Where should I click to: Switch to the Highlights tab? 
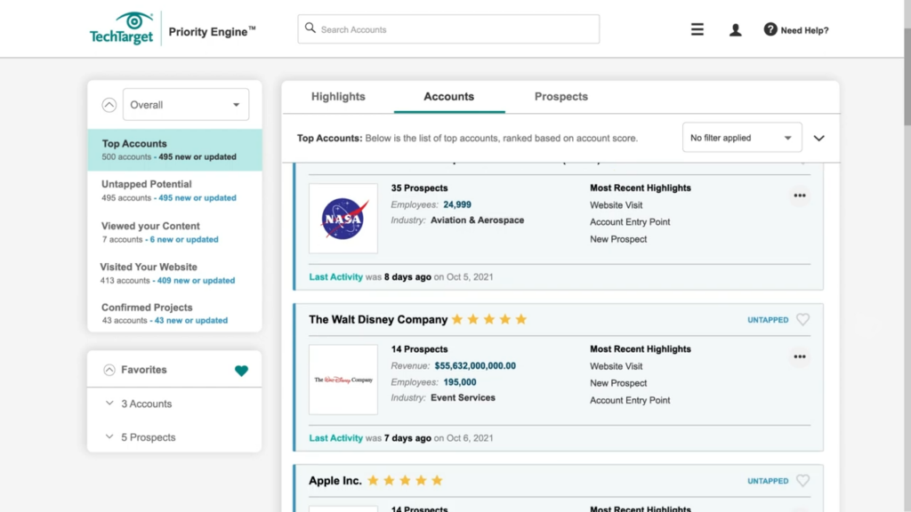coord(339,96)
